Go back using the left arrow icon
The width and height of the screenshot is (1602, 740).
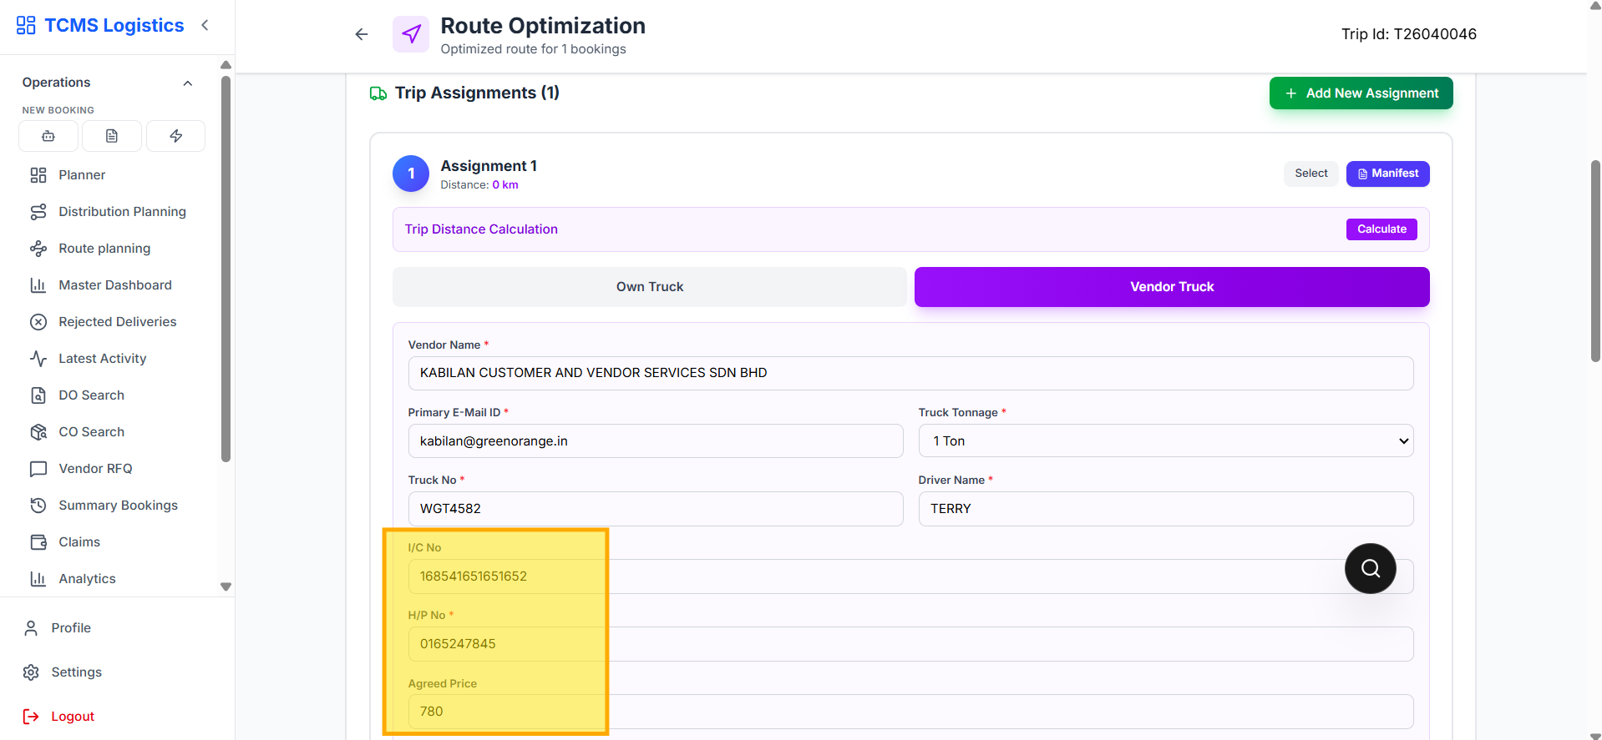362,34
